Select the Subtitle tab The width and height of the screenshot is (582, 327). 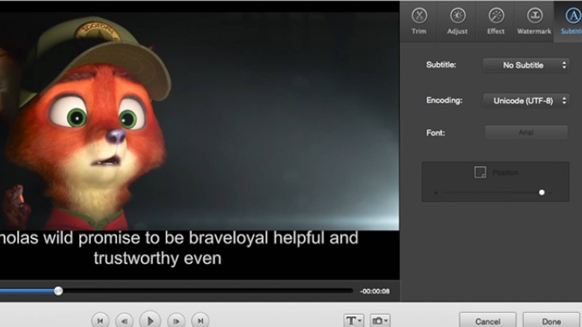point(572,21)
